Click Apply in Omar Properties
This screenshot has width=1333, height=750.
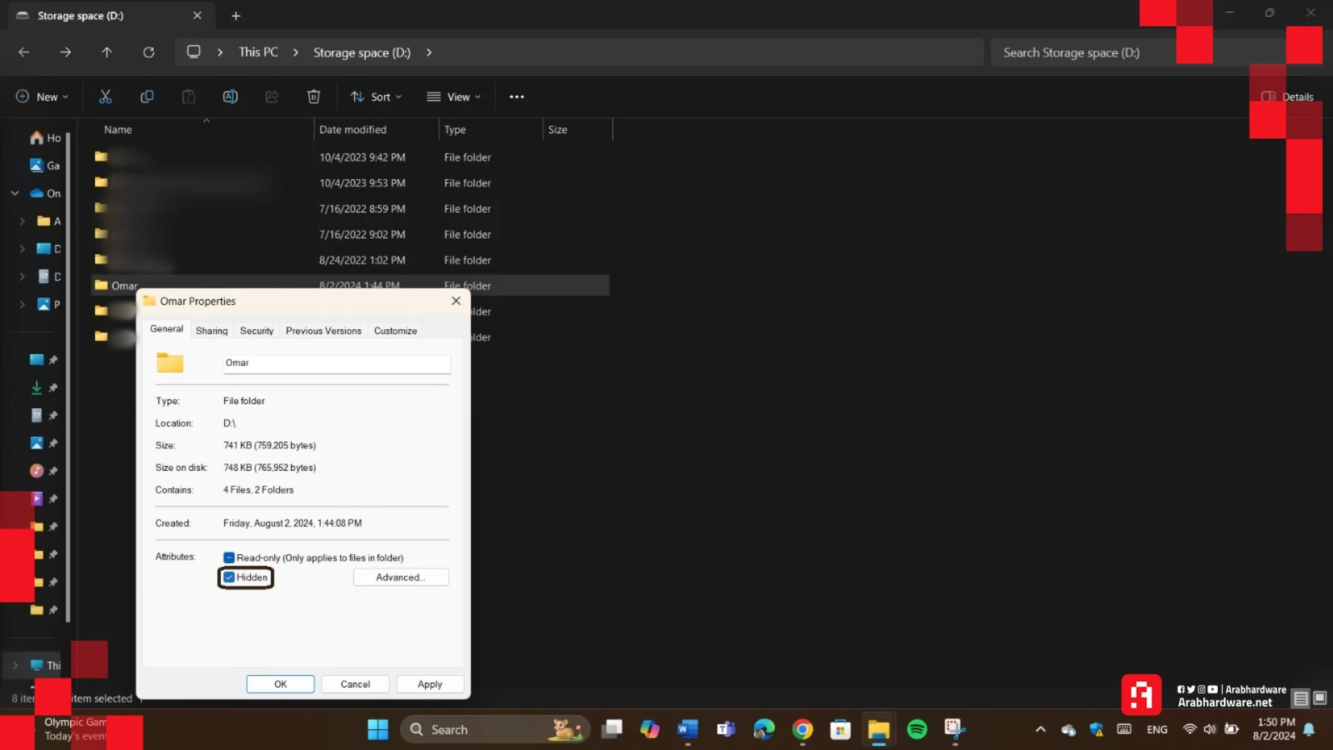pyautogui.click(x=430, y=684)
